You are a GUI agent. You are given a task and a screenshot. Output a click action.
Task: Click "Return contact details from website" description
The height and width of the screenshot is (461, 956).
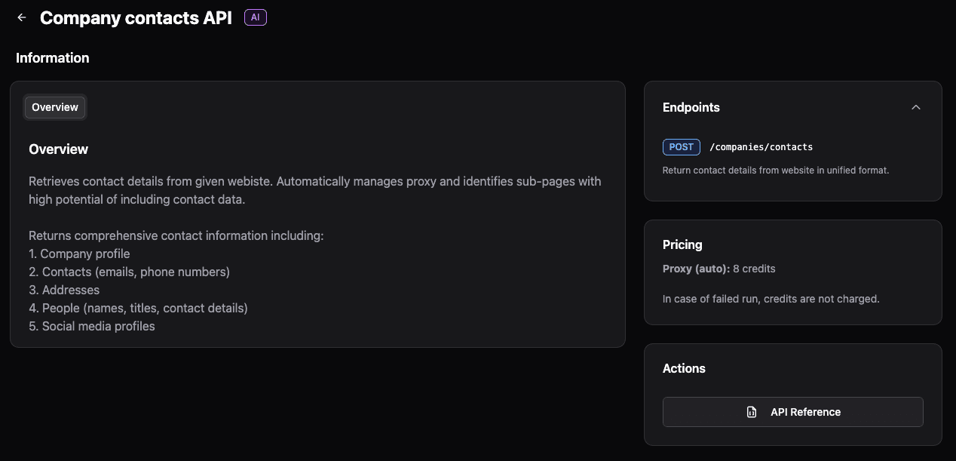pos(776,171)
